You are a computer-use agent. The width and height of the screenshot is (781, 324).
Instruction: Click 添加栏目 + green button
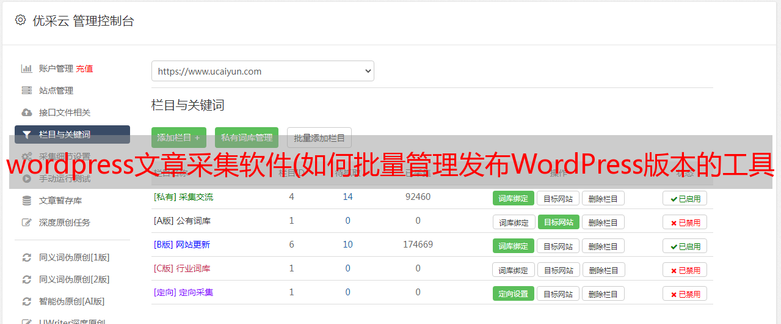click(x=179, y=138)
